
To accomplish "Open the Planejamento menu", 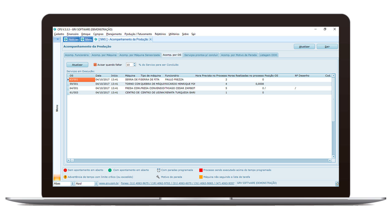I will [x=114, y=34].
